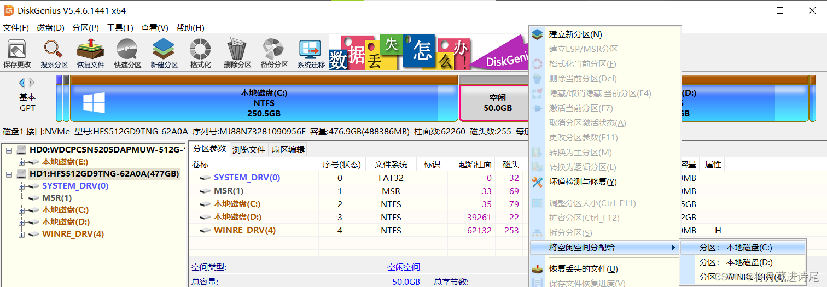Click the Backup Partition (备份分区) icon

[x=274, y=54]
